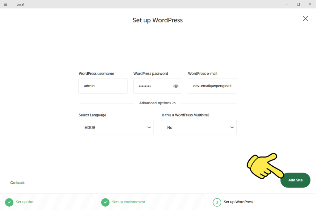The image size is (316, 210).
Task: Jump to the Set up environment step
Action: 129,202
